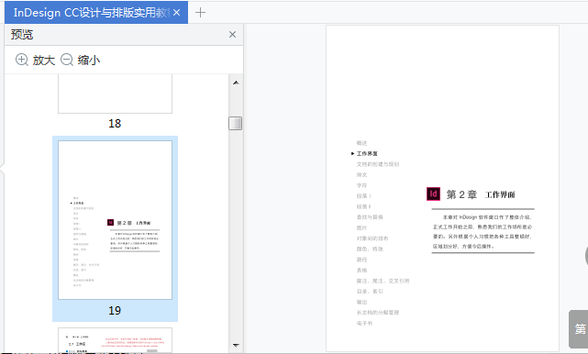Click the 表格 entry in chapter list
588x354 pixels.
(361, 271)
